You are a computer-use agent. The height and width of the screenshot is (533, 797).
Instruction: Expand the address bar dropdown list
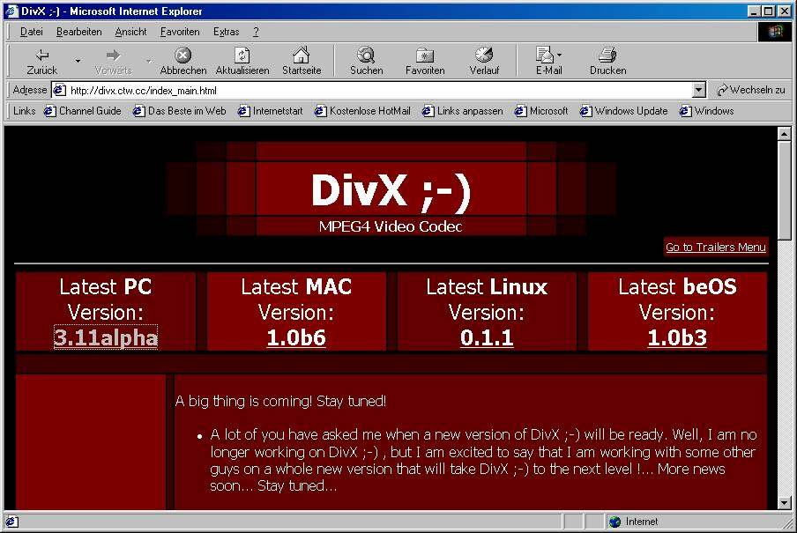click(x=699, y=91)
